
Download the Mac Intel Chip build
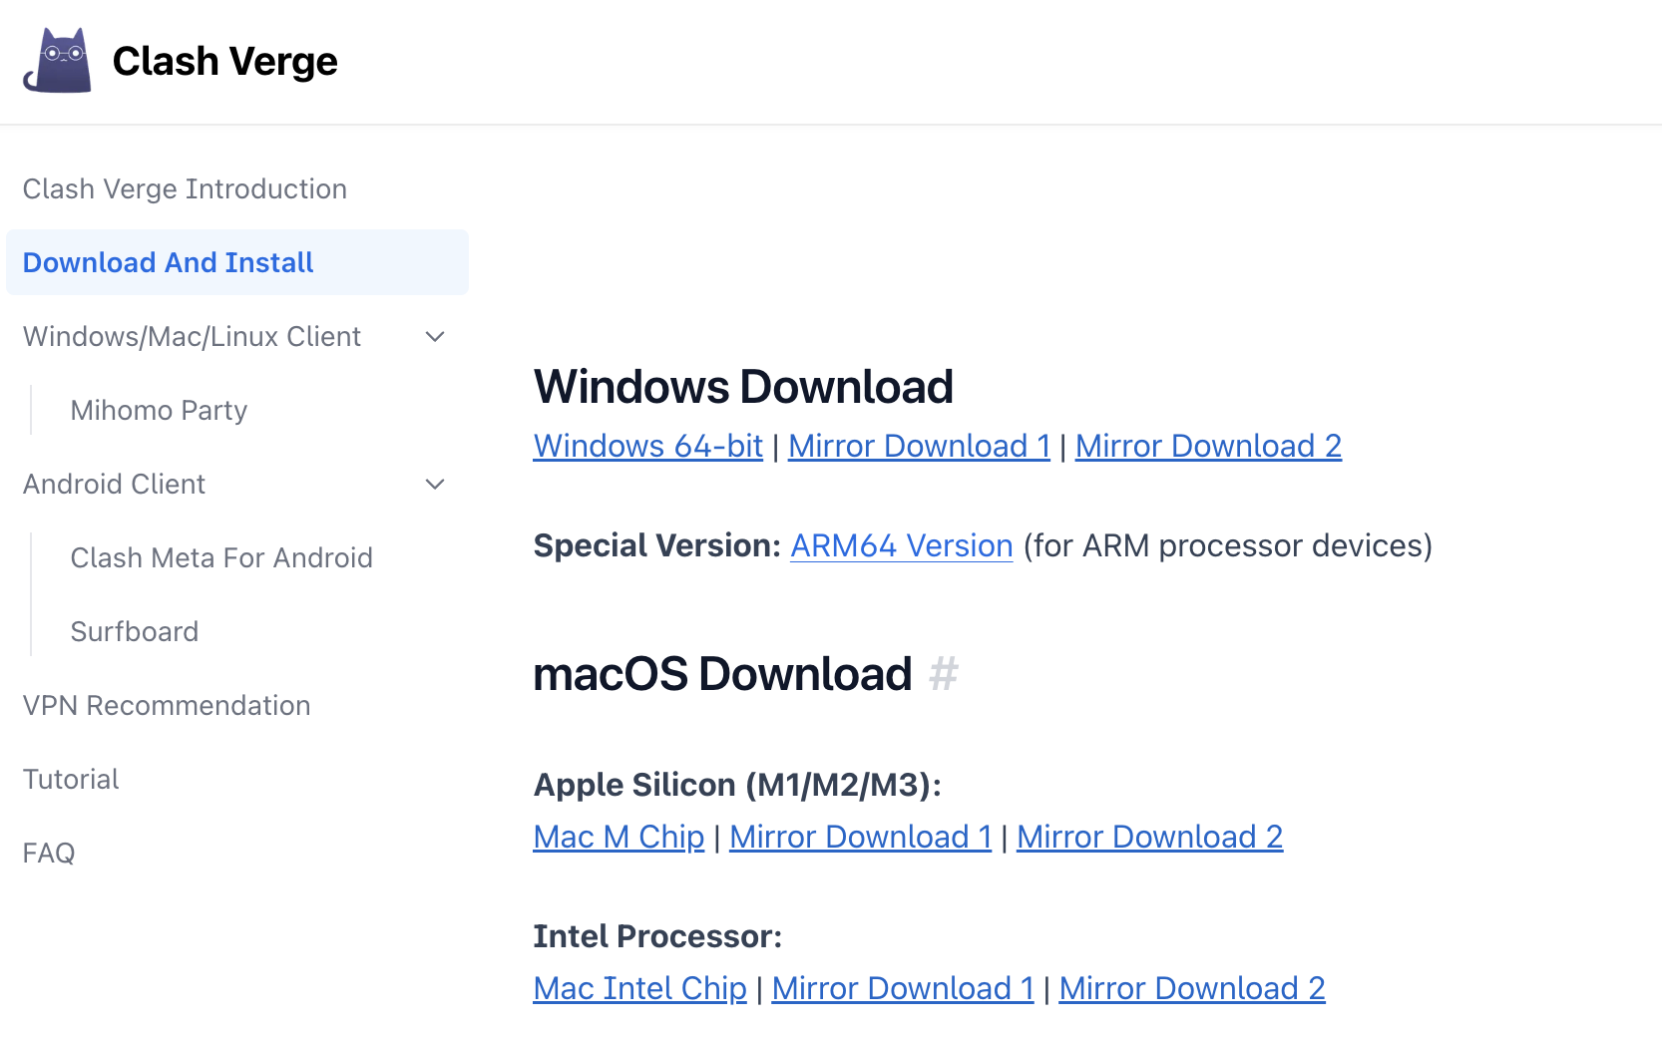click(x=639, y=989)
